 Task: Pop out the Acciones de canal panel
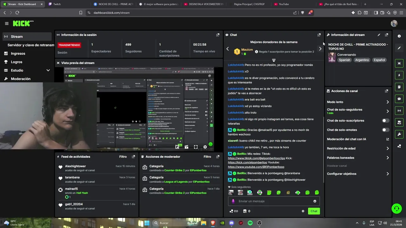tap(386, 91)
